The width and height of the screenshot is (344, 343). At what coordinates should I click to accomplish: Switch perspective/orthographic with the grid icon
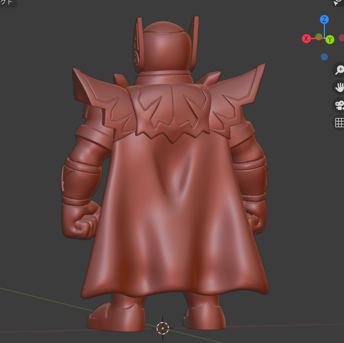(x=339, y=123)
